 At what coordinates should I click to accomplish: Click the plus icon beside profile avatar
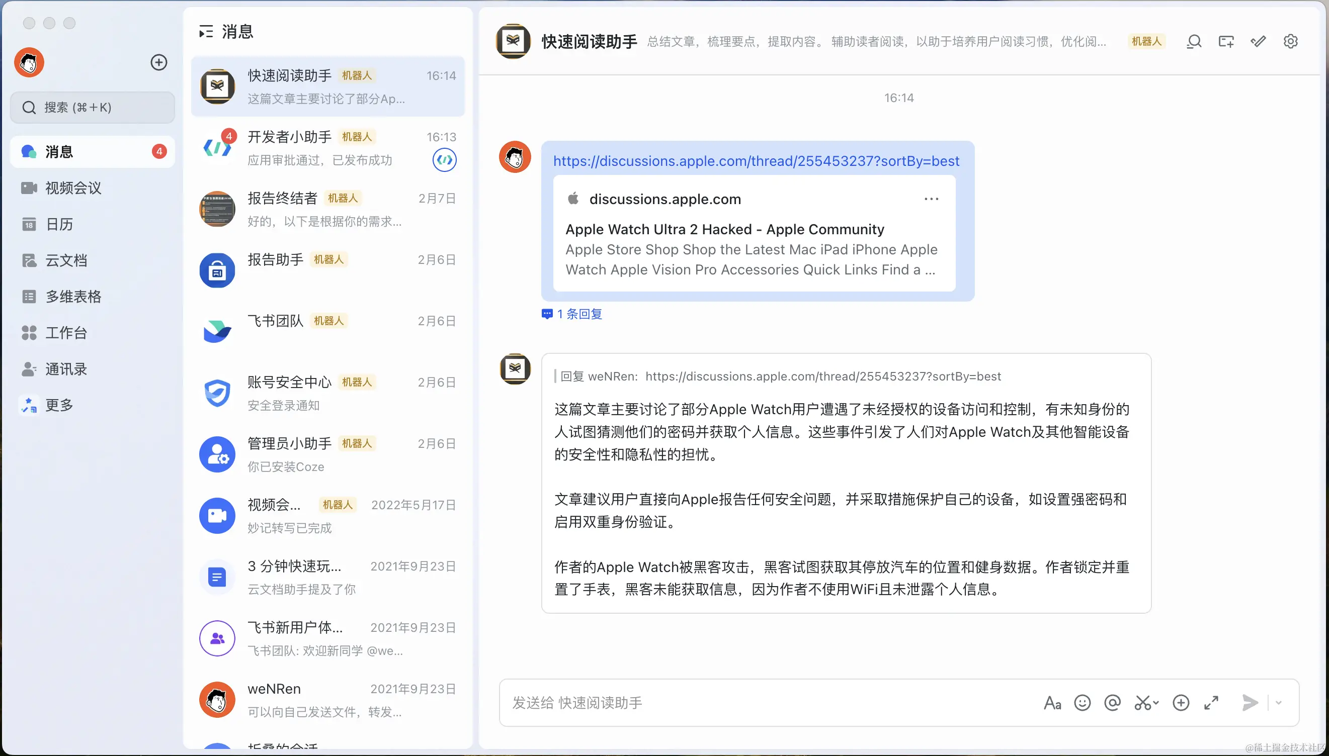tap(158, 62)
